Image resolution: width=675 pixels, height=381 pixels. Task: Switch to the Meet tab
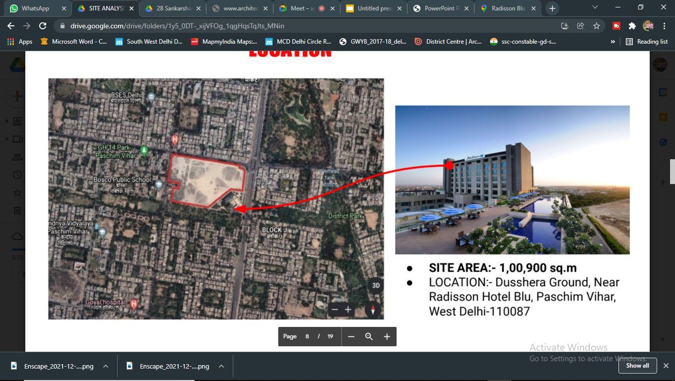click(x=306, y=8)
